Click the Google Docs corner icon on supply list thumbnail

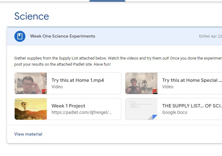tap(154, 117)
